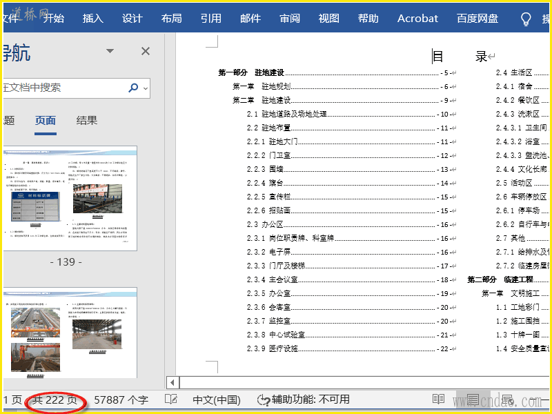Screen dimensions: 552x414
Task: Open the 设计 ribbon tab
Action: click(x=132, y=19)
